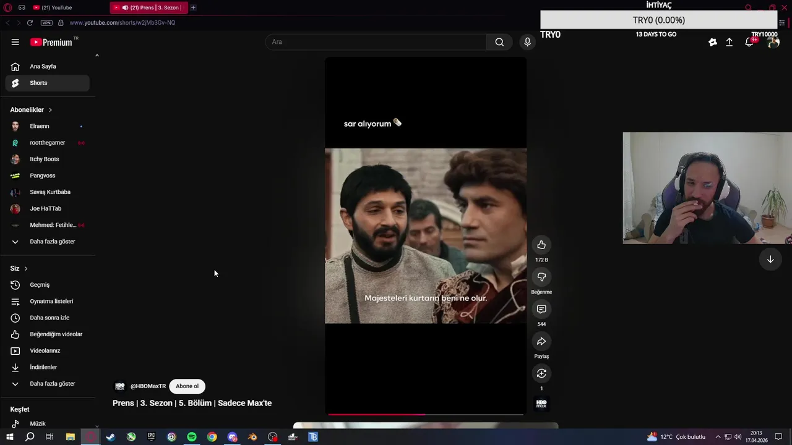This screenshot has width=792, height=445.
Task: Focus the Ara search field
Action: click(x=376, y=42)
